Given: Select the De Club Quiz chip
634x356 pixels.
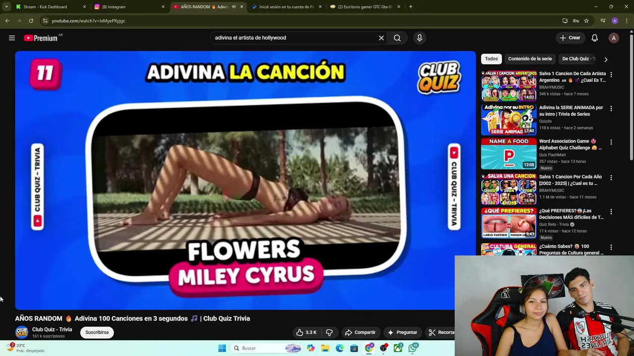Looking at the screenshot, I should pyautogui.click(x=578, y=59).
